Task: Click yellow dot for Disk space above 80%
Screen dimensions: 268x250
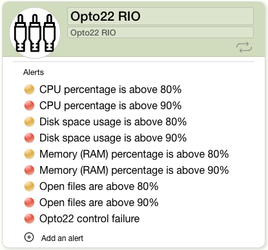Action: click(x=29, y=121)
